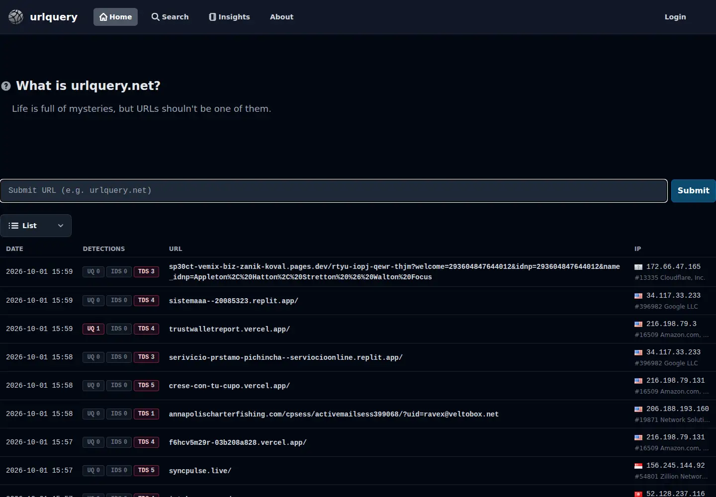Open annapolischarterfishing.com URL report
Image resolution: width=716 pixels, height=497 pixels.
click(334, 414)
